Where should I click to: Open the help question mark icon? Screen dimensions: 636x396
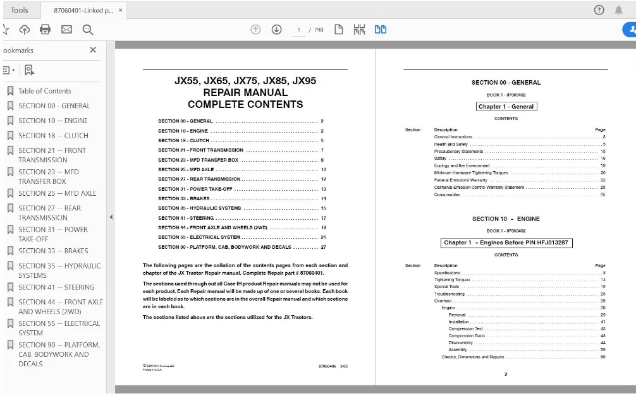click(x=599, y=10)
